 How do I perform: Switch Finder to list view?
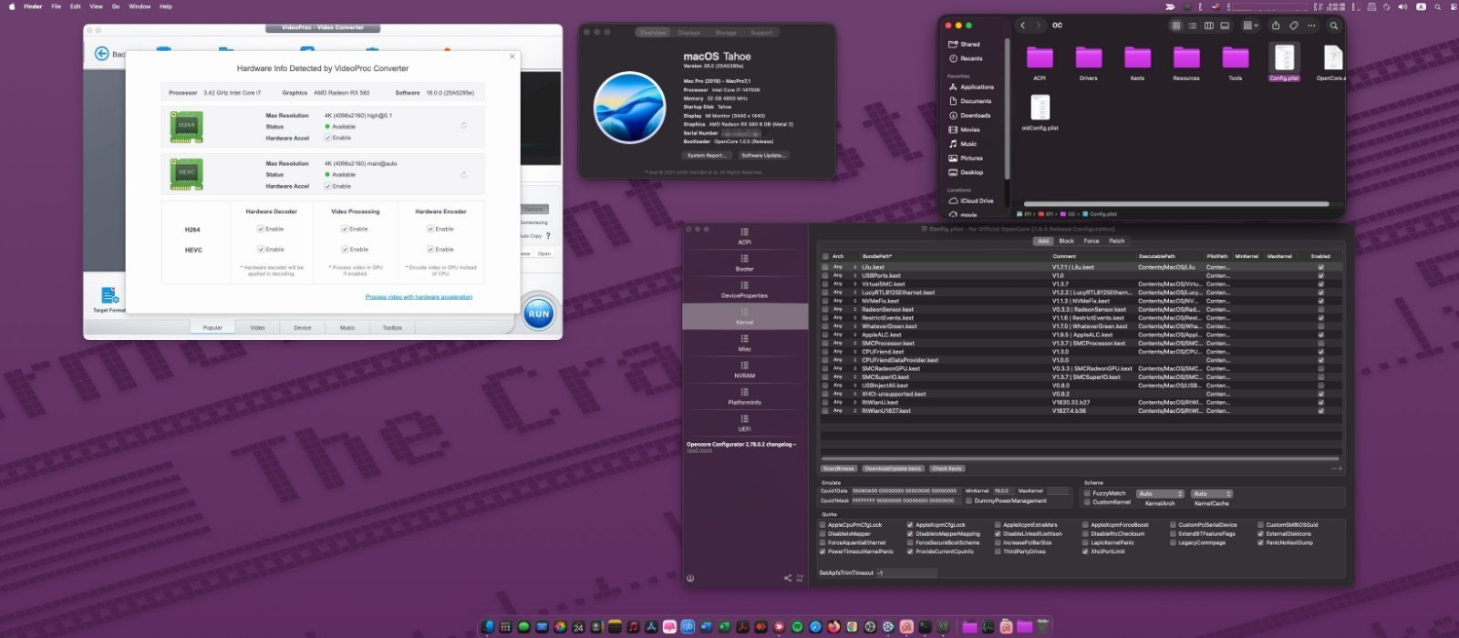pos(1192,26)
